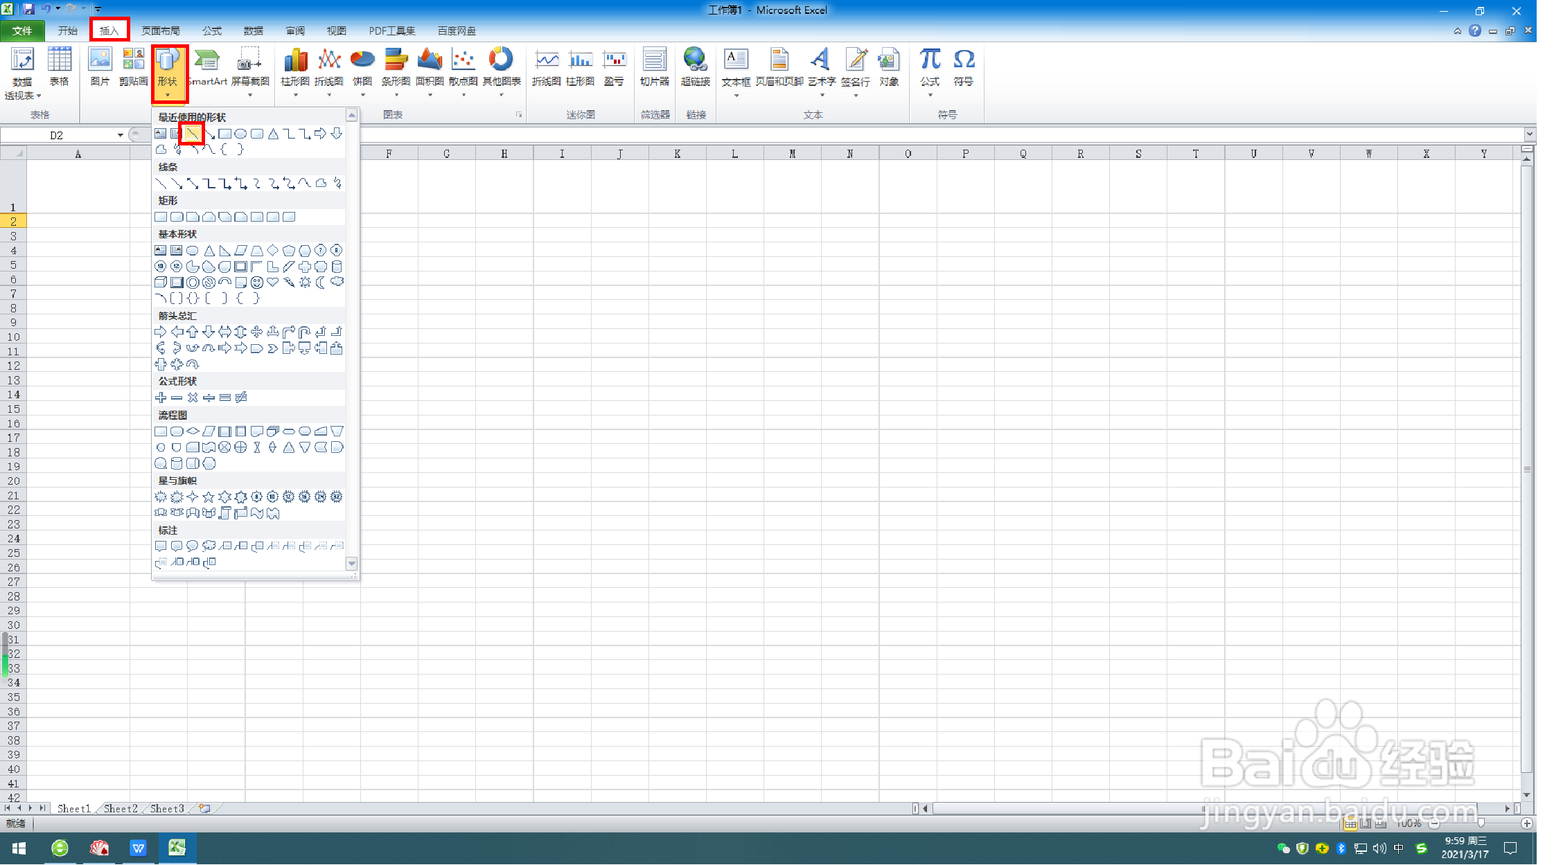Insert header and footer

(x=779, y=68)
